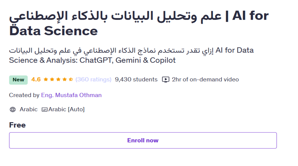The height and width of the screenshot is (166, 298).
Task: Click the on-demand video play icon
Action: pos(166,80)
